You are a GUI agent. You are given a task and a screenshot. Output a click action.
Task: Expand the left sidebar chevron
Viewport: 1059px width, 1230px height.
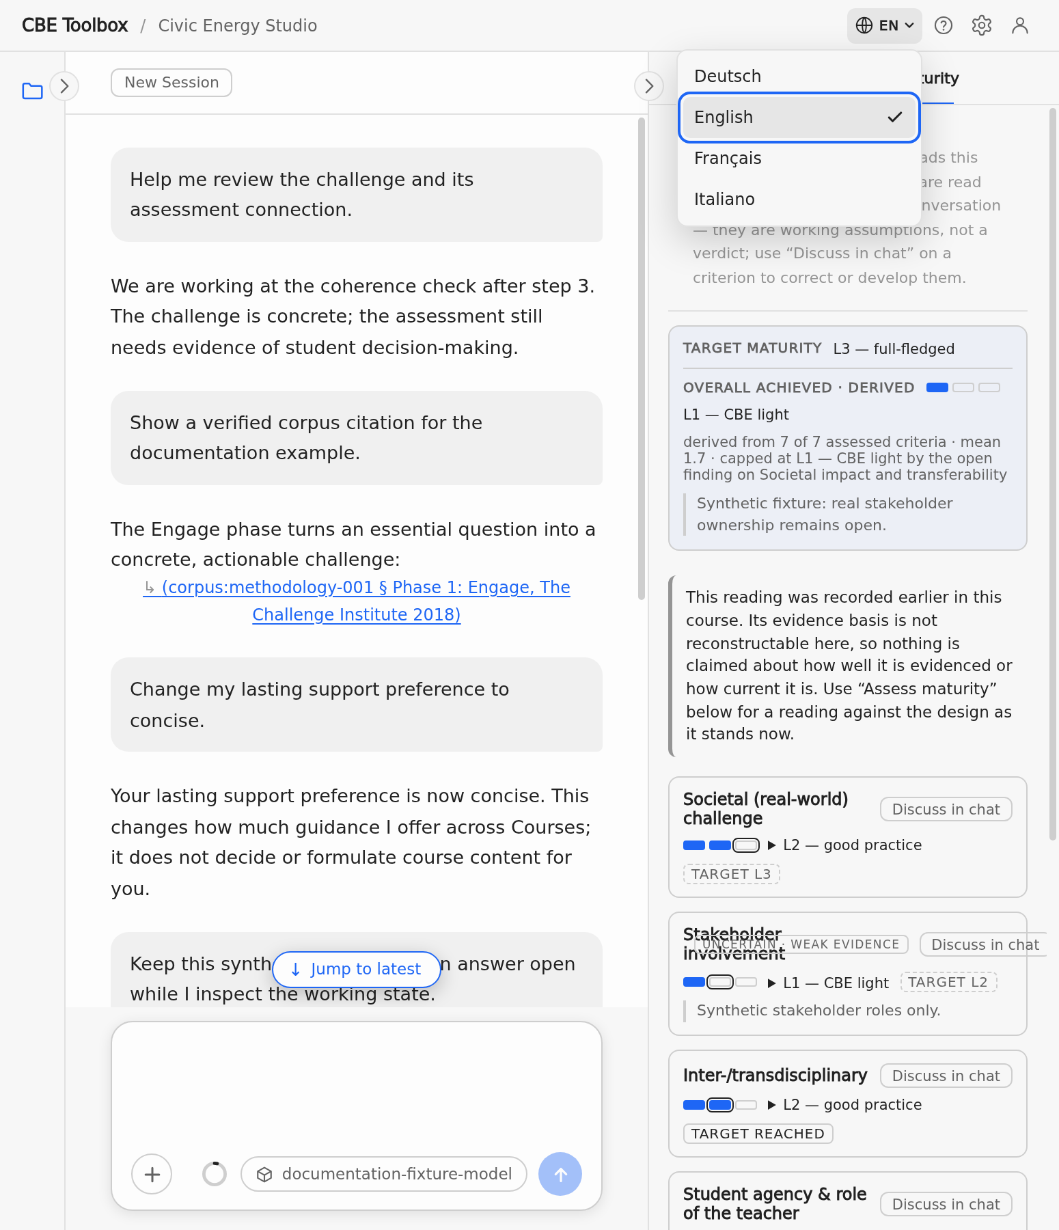64,86
